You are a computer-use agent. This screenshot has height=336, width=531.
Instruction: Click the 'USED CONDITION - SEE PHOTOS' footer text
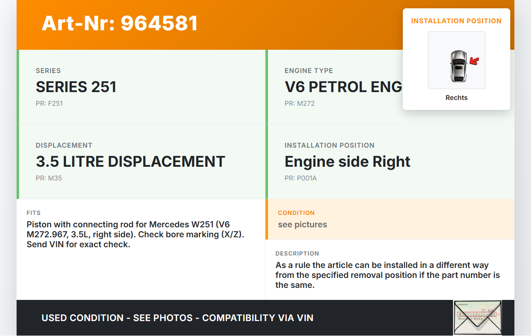177,318
